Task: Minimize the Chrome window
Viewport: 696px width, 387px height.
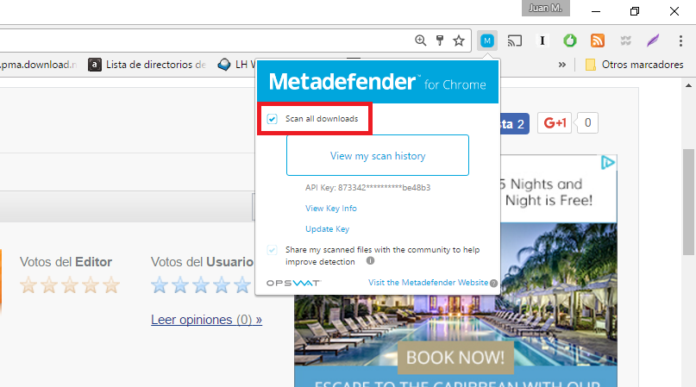Action: [596, 11]
